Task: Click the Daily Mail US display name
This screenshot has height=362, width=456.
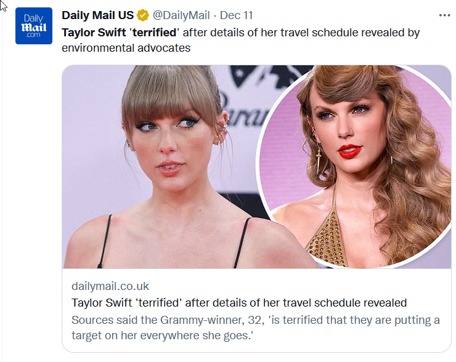Action: [97, 15]
